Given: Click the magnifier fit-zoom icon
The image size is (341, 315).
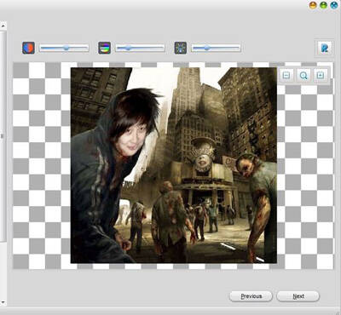Looking at the screenshot, I should (303, 76).
